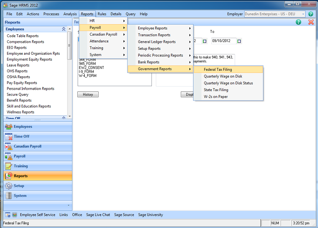Click the green help icon beside the employer box

[310, 14]
